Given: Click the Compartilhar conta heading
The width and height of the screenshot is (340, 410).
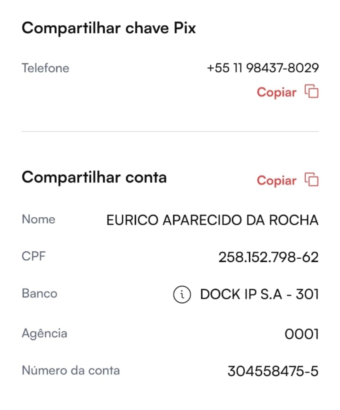Looking at the screenshot, I should tap(94, 178).
